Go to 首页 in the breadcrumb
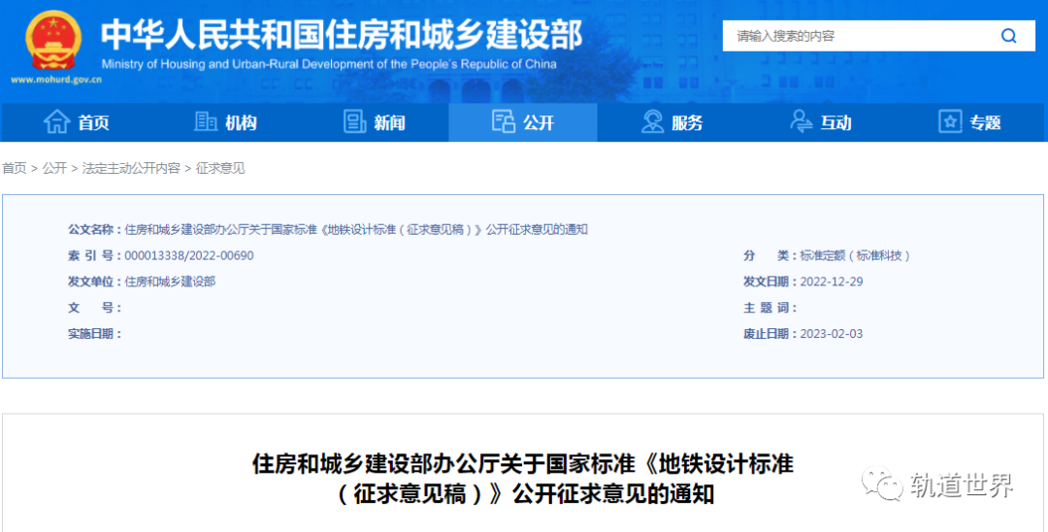Viewport: 1048px width, 532px height. [x=14, y=168]
